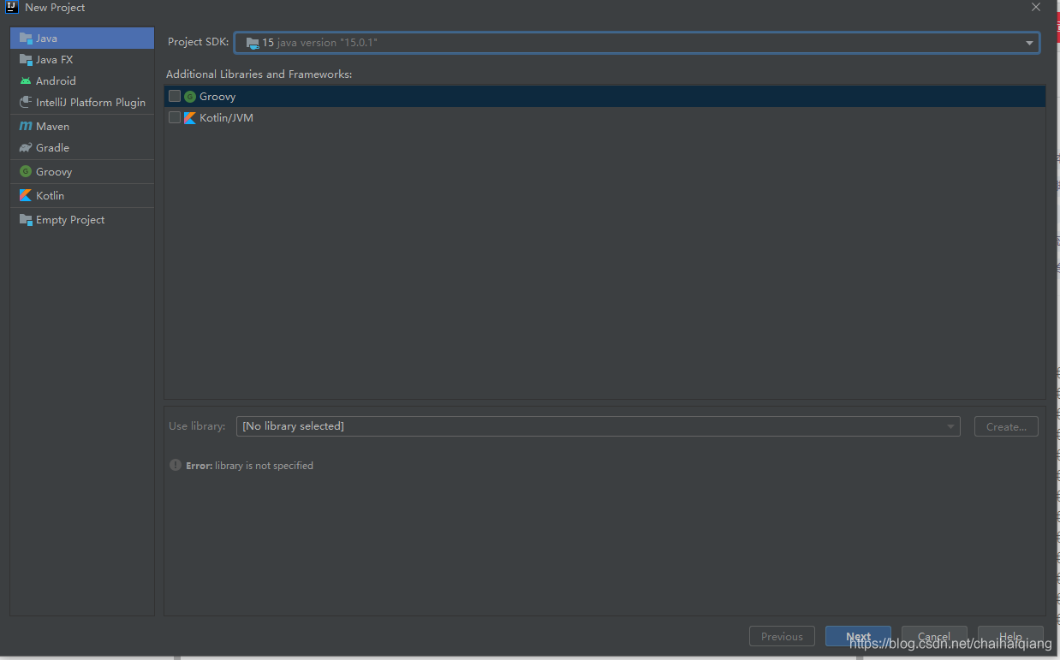Click the Java FX folder icon
The width and height of the screenshot is (1060, 660).
(26, 60)
